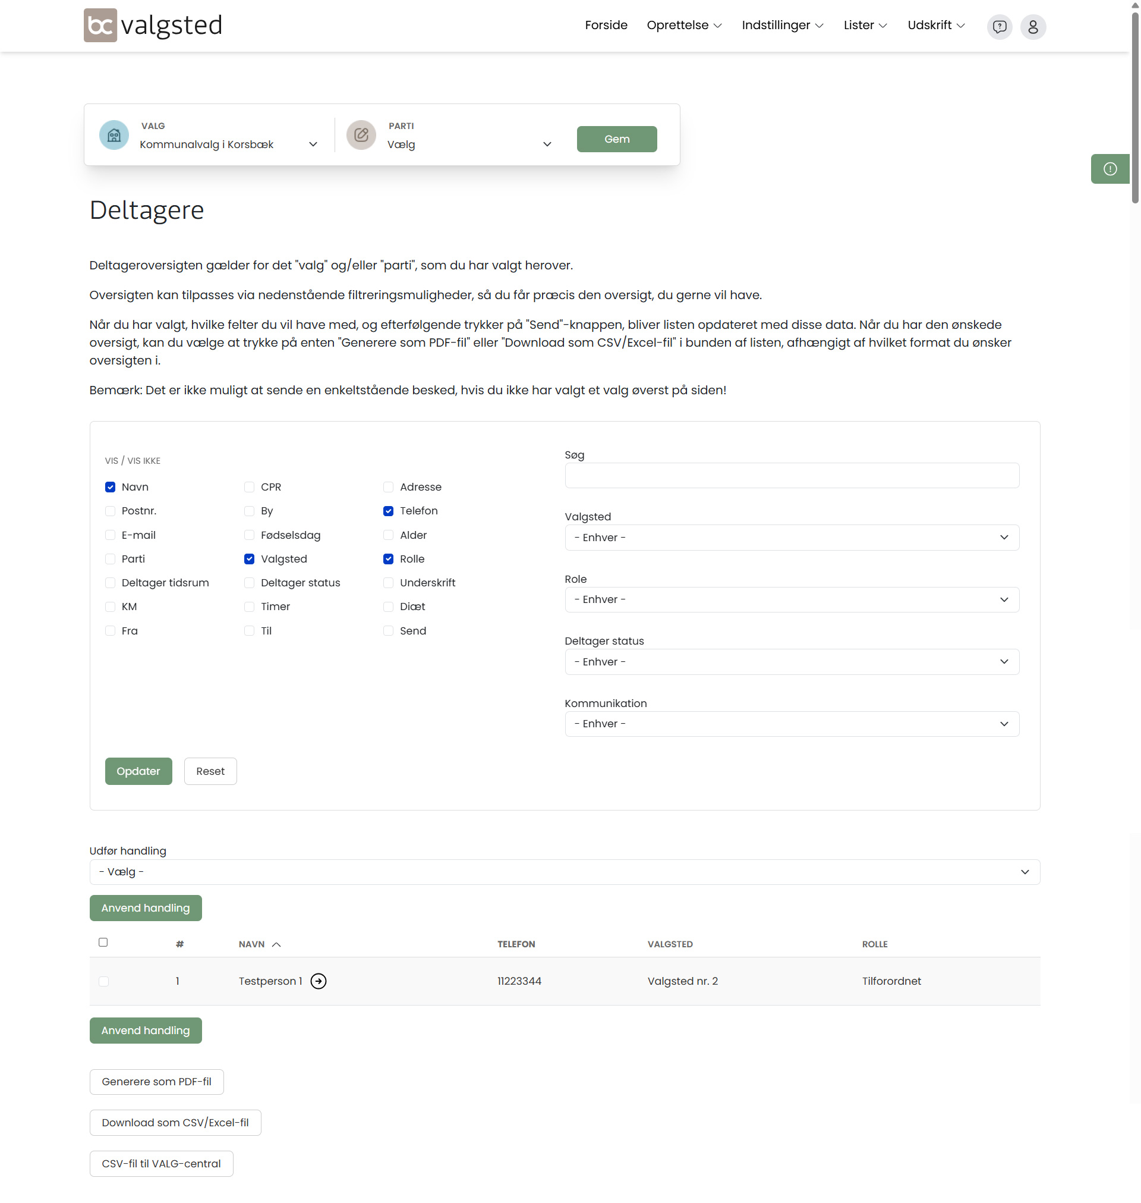Uncheck the Telefon checkbox

[x=388, y=511]
